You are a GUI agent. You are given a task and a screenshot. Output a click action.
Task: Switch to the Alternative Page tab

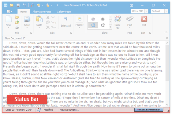pos(42,12)
